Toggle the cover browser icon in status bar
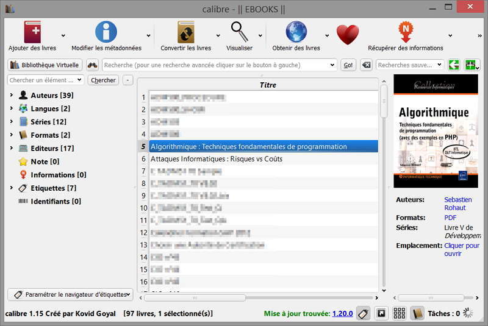The width and height of the screenshot is (488, 326). [381, 313]
